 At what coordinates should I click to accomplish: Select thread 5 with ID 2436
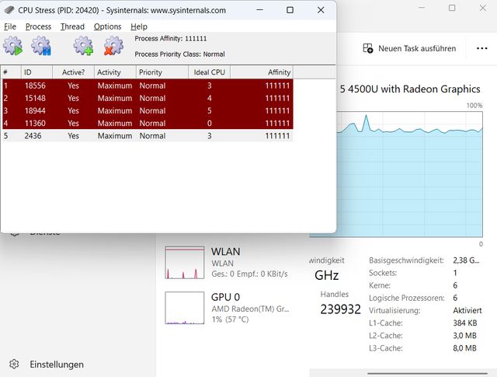(x=148, y=136)
